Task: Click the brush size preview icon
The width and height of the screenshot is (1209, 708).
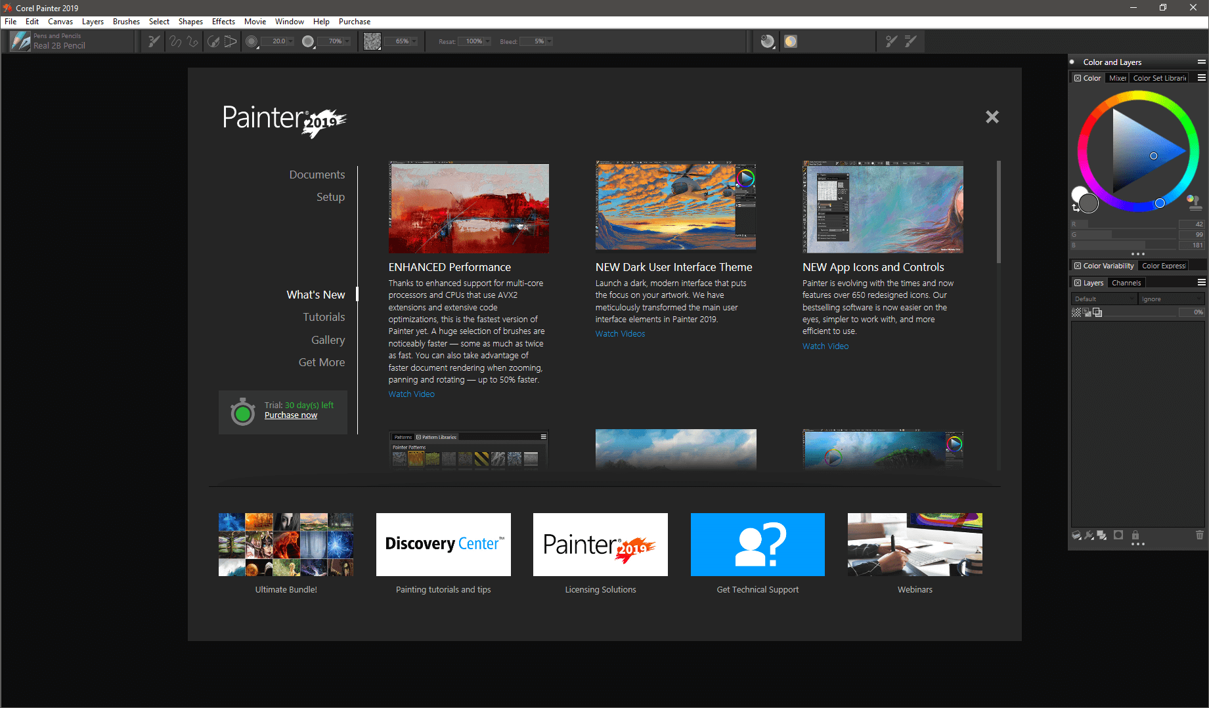Action: pyautogui.click(x=252, y=41)
